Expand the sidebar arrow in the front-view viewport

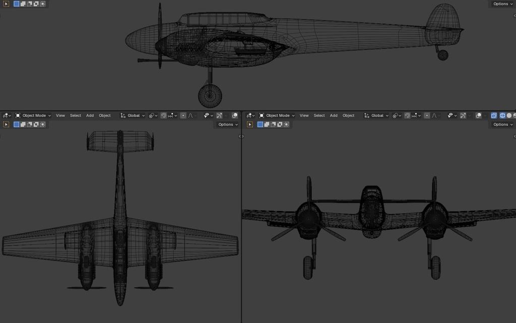[x=514, y=136]
